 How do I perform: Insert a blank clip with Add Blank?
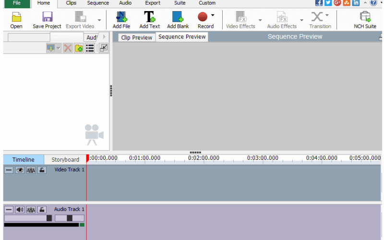pyautogui.click(x=178, y=20)
